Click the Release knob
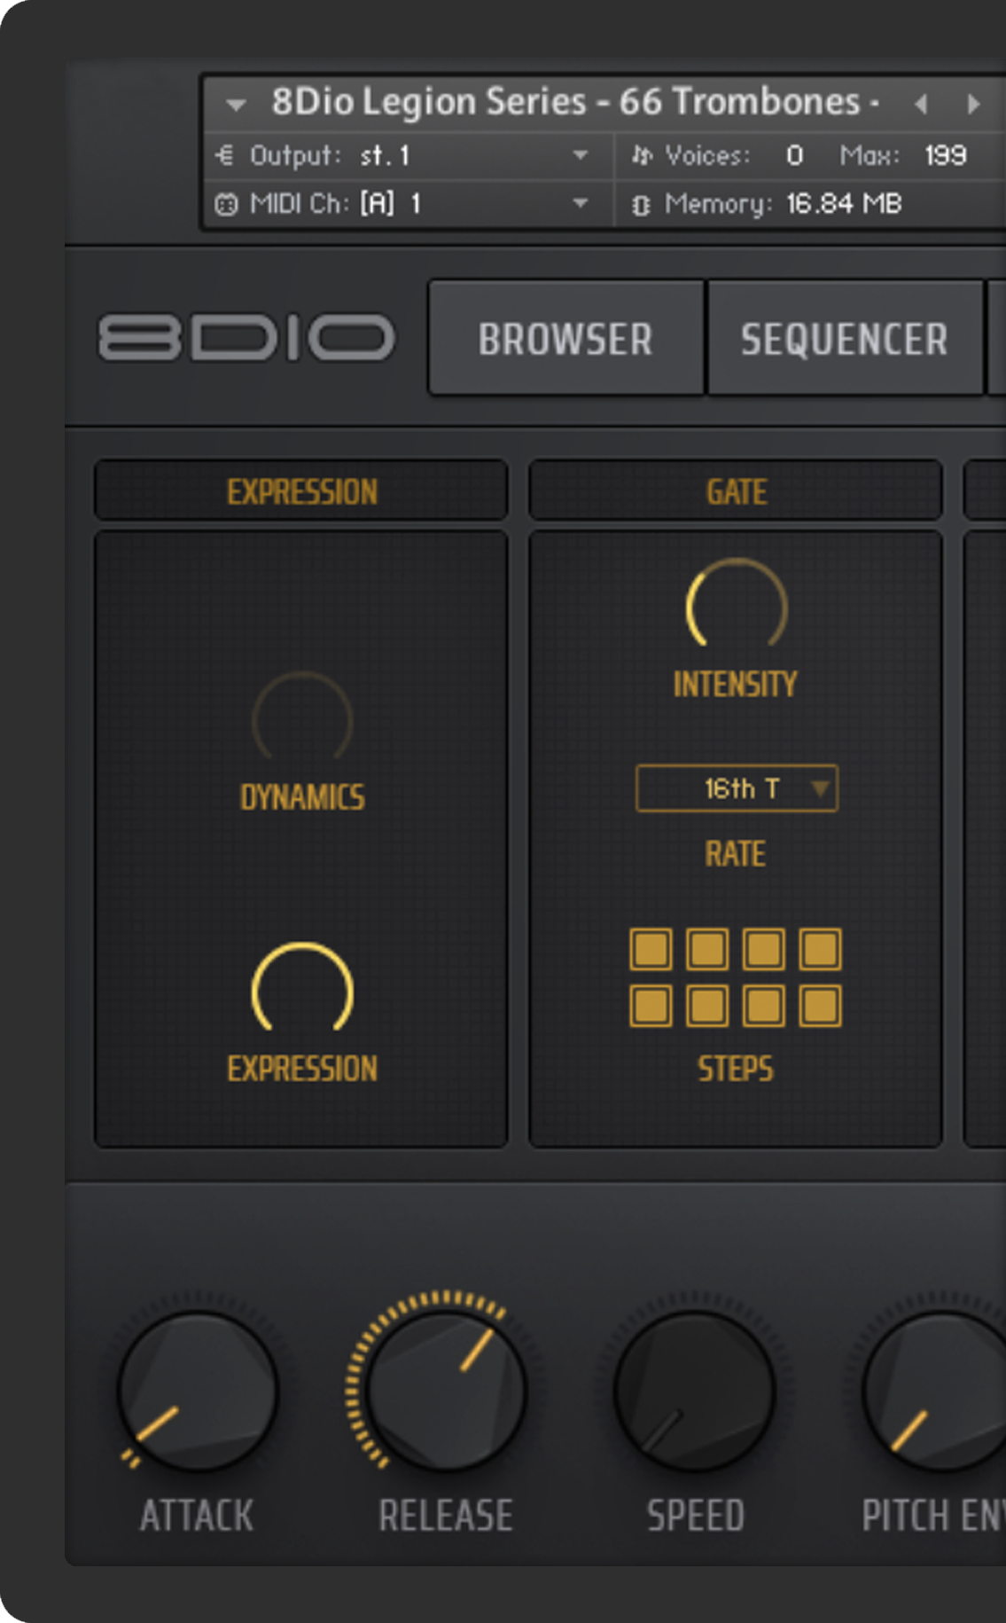This screenshot has height=1623, width=1006. [446, 1391]
